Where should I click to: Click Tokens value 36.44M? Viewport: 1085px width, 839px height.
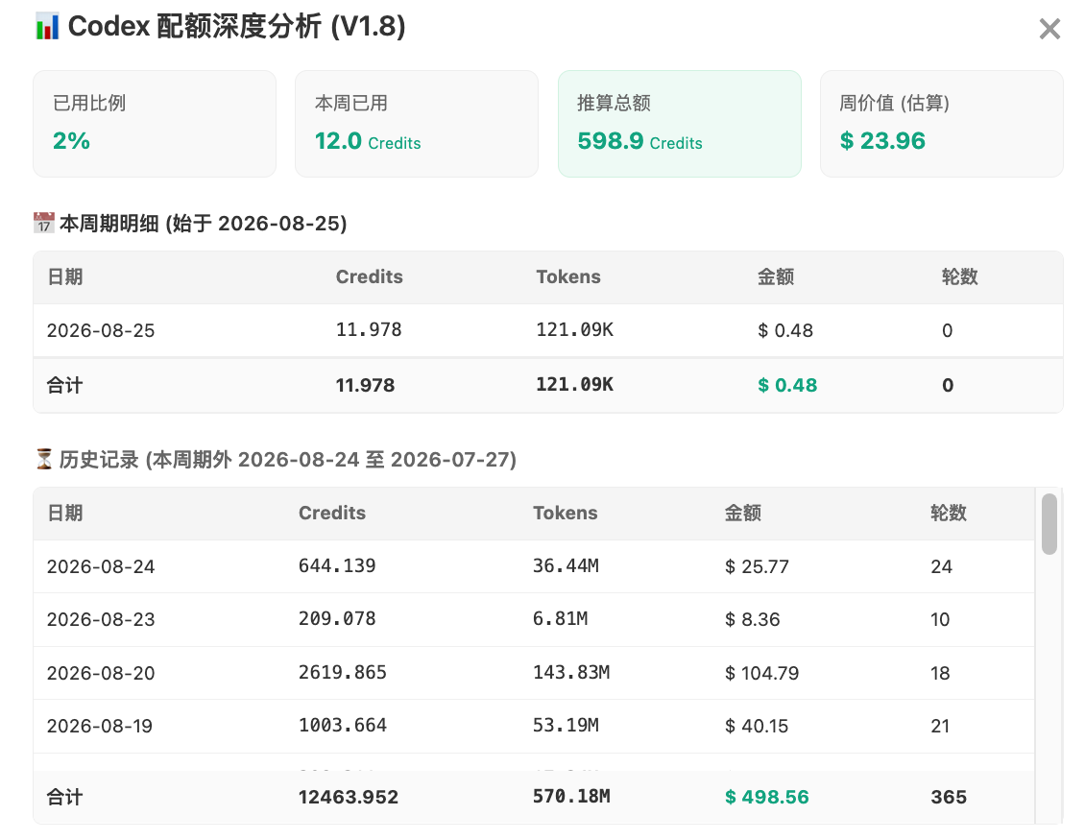[x=566, y=565]
